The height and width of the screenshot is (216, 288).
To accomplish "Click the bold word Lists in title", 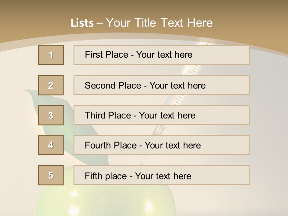I will tap(82, 23).
